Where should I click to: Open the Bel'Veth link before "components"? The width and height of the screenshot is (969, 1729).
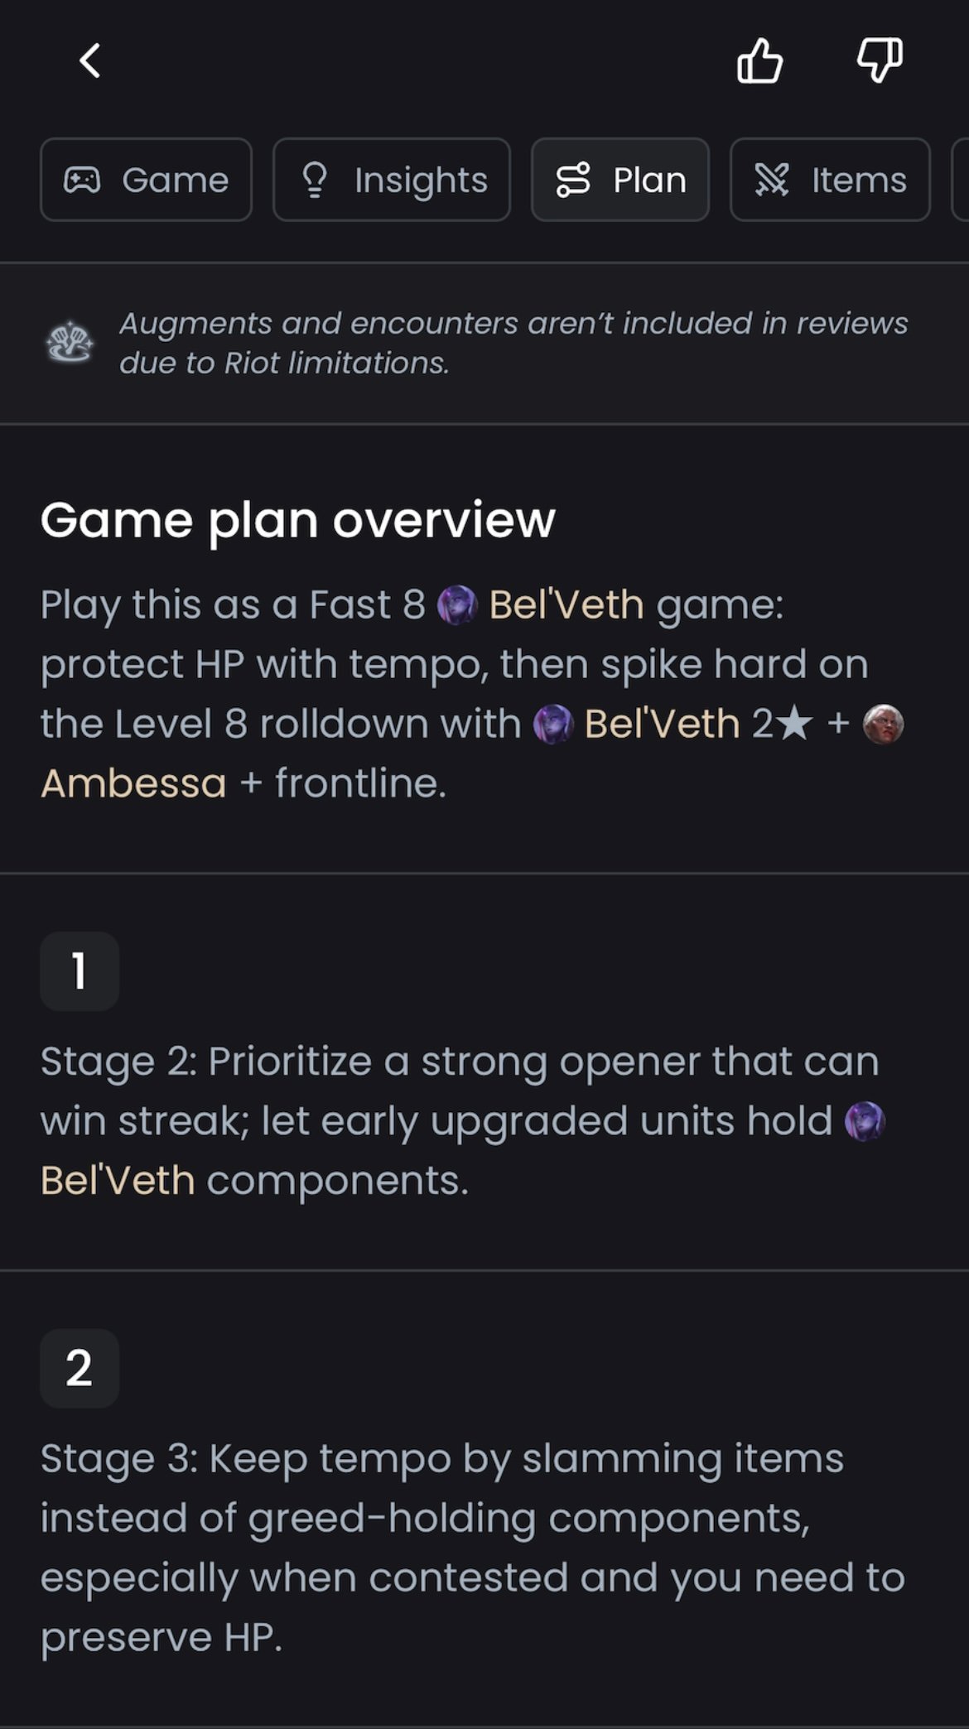pyautogui.click(x=118, y=1181)
